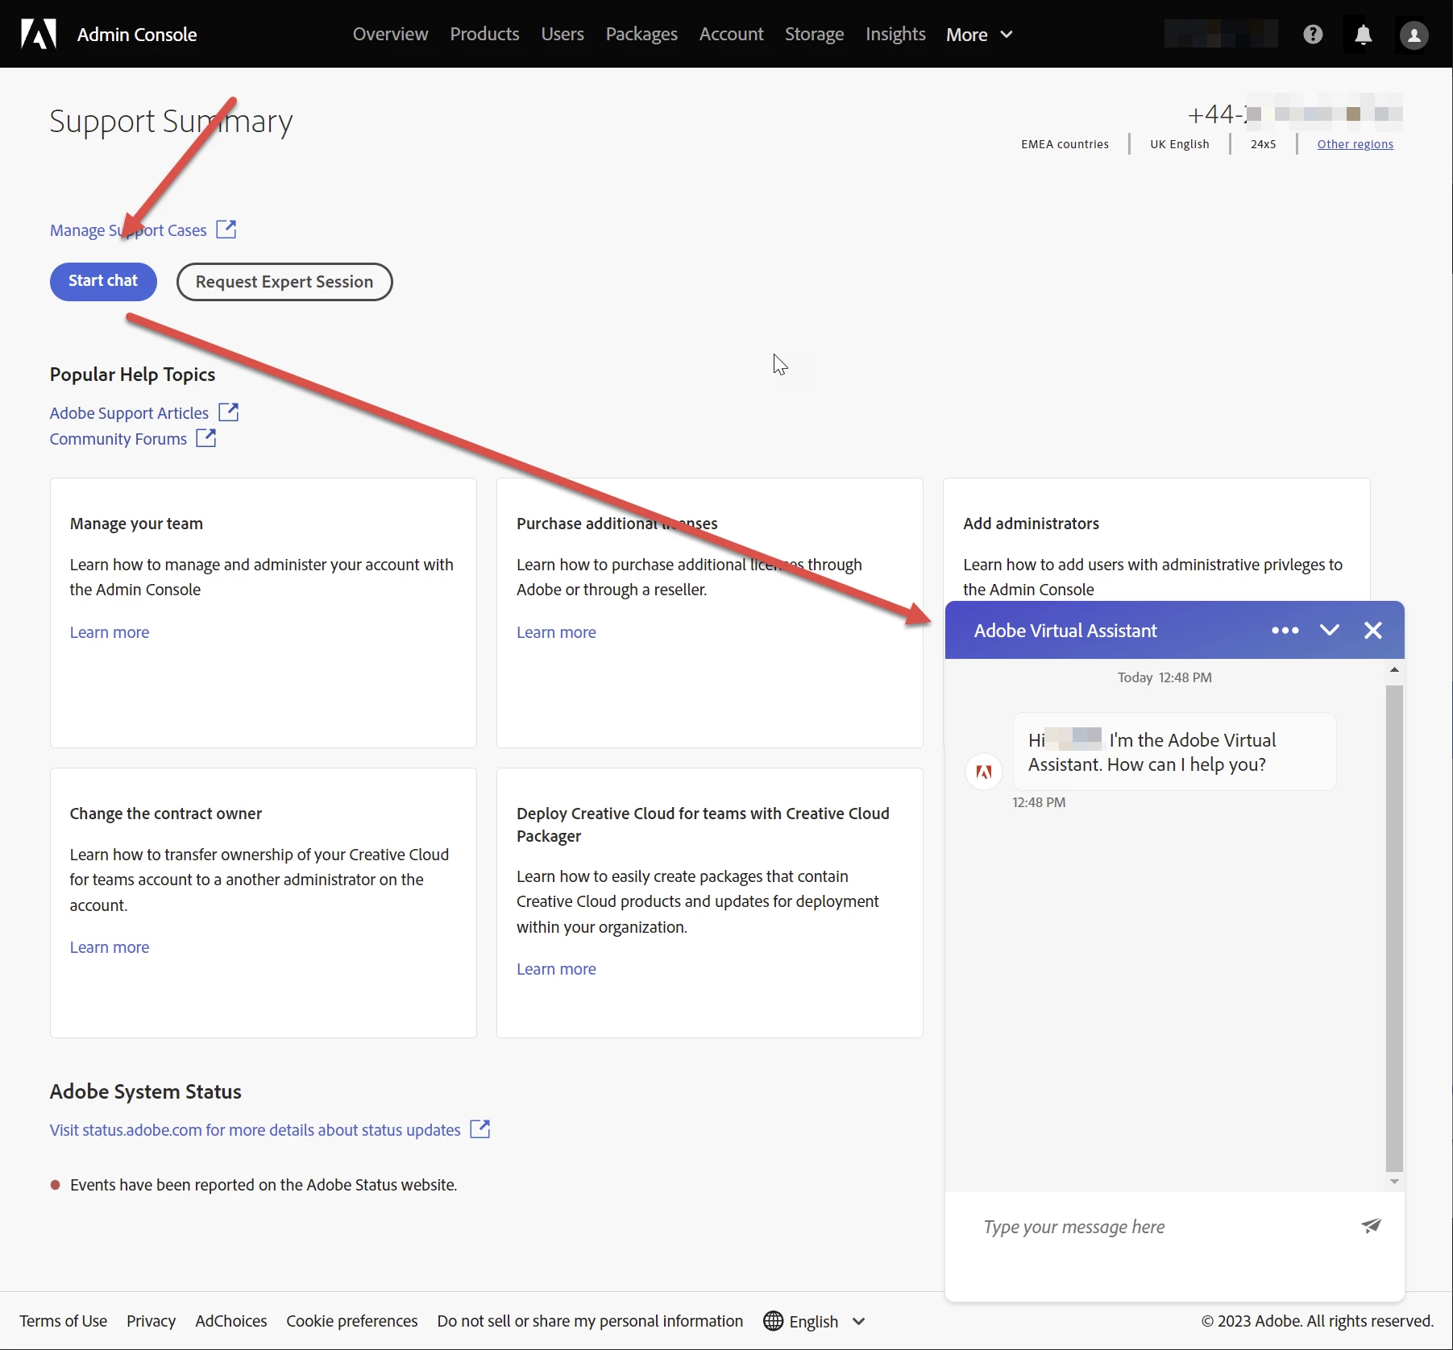Open Community Forums link
Image resolution: width=1453 pixels, height=1350 pixels.
pyautogui.click(x=118, y=439)
